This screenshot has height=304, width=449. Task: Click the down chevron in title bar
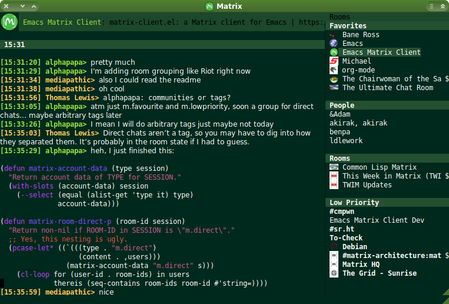tap(22, 6)
